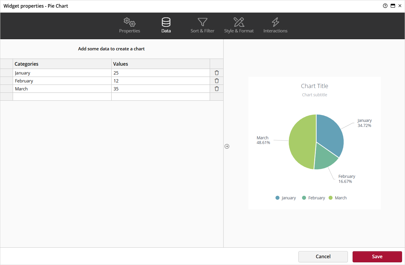Delete the March row with trash icon
The height and width of the screenshot is (265, 405).
217,89
